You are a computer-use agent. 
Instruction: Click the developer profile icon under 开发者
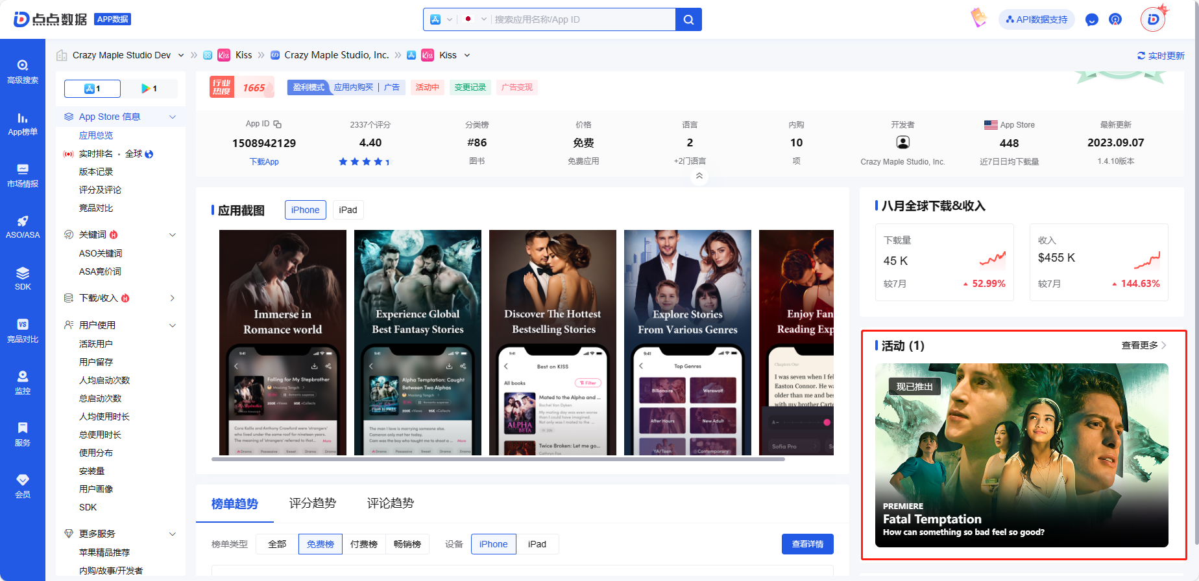coord(902,142)
